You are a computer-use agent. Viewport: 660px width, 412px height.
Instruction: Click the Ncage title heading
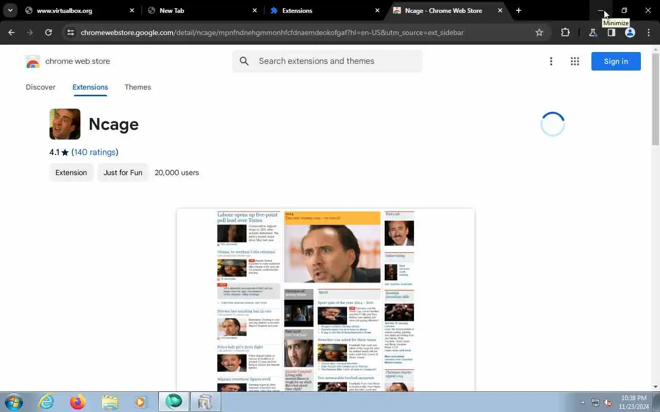tap(113, 124)
